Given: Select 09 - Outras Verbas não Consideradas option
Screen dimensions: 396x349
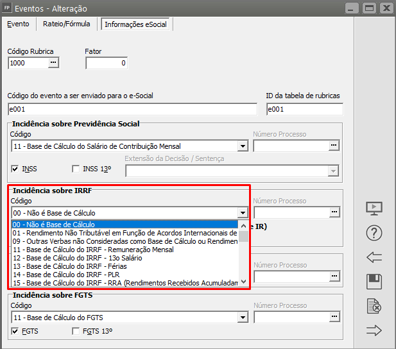Looking at the screenshot, I should 125,241.
